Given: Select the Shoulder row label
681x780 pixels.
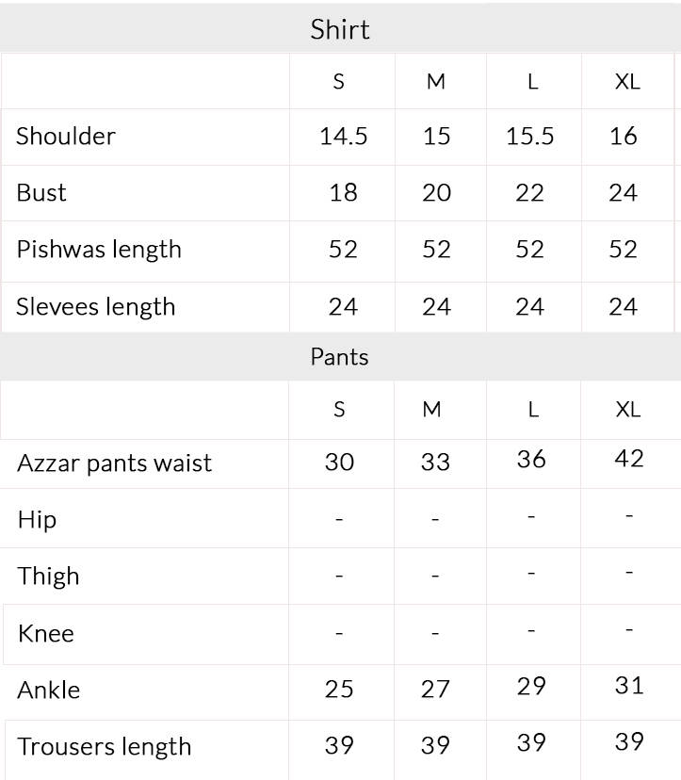Looking at the screenshot, I should (x=66, y=136).
